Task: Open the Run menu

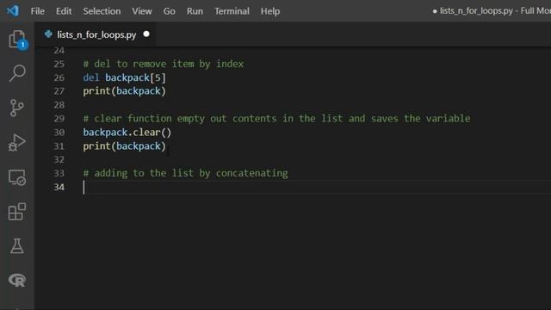Action: tap(195, 11)
